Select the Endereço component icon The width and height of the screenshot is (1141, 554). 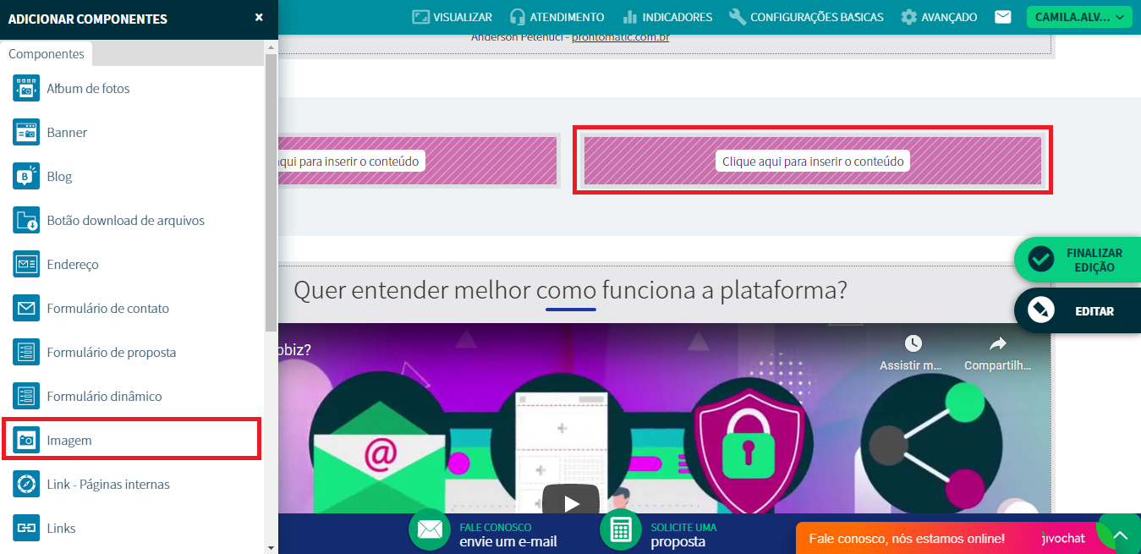pyautogui.click(x=26, y=265)
